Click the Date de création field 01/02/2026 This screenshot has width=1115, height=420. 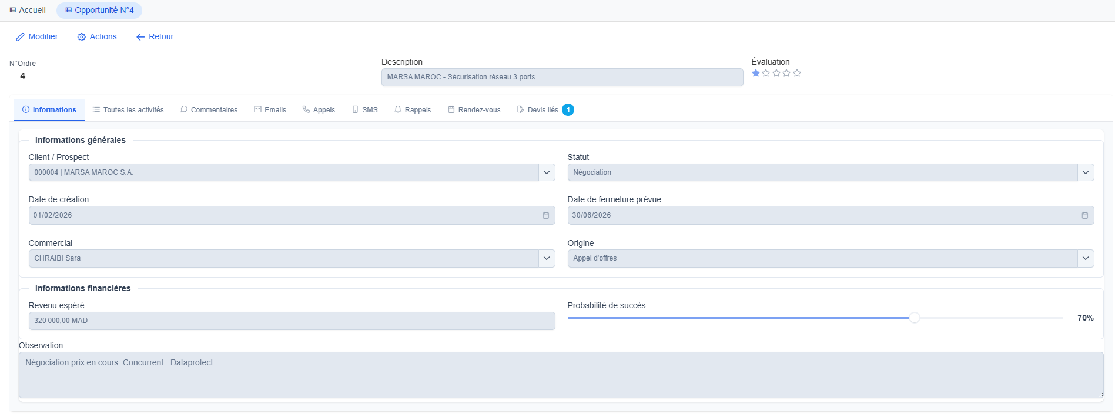click(292, 215)
